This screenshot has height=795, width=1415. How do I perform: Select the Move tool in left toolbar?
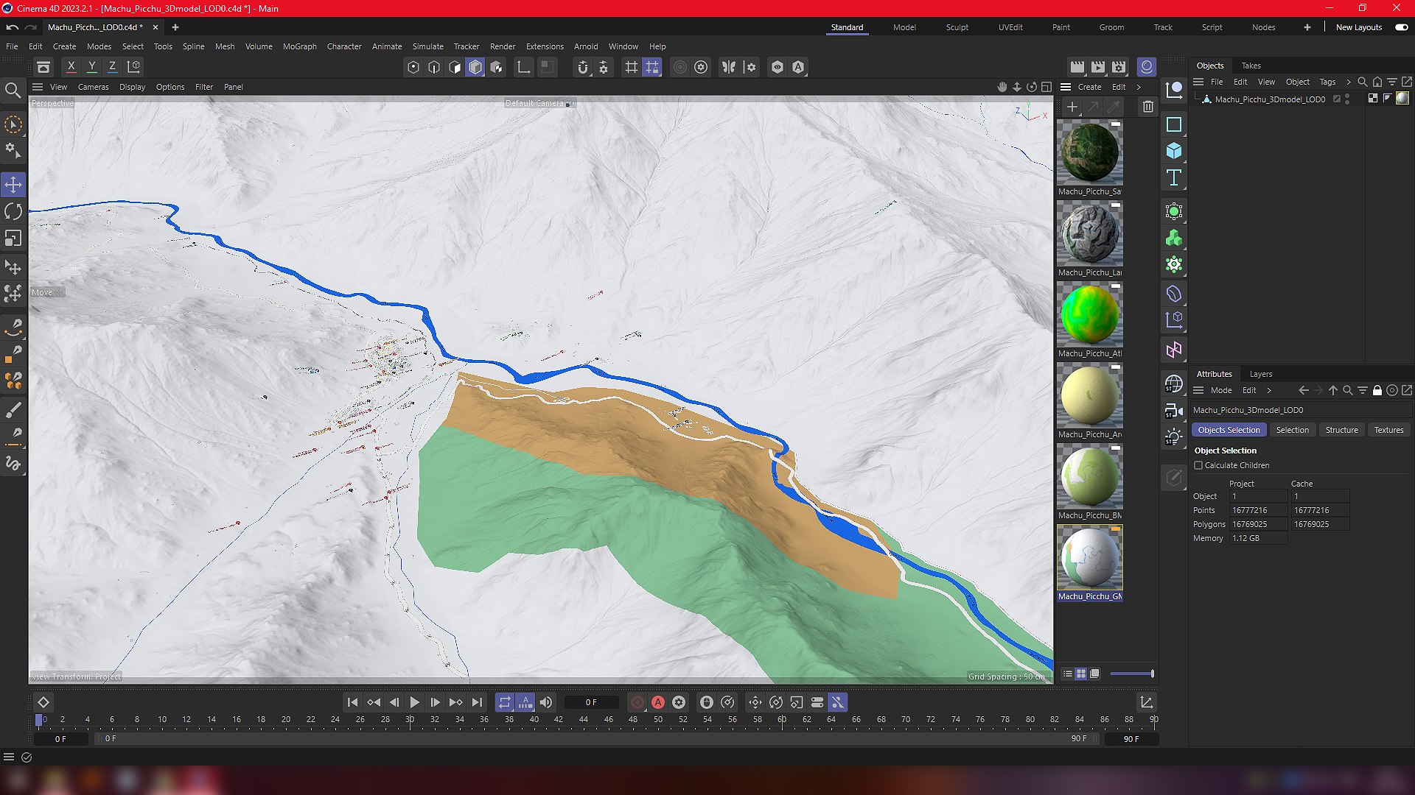tap(13, 184)
